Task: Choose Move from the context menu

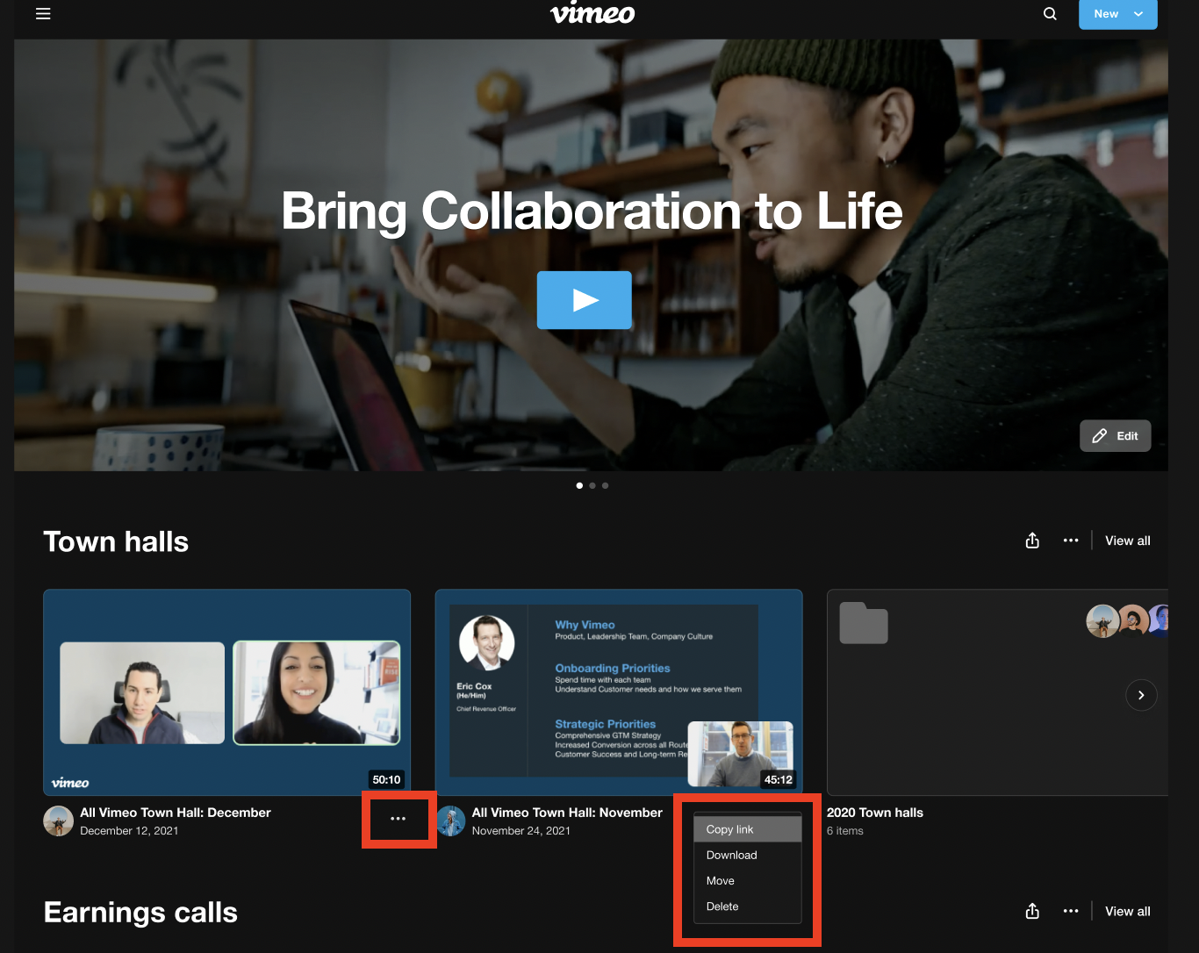Action: click(748, 880)
